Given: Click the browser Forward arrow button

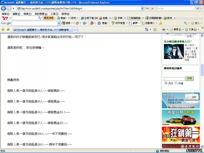Looking at the screenshot, I should click(9, 9).
